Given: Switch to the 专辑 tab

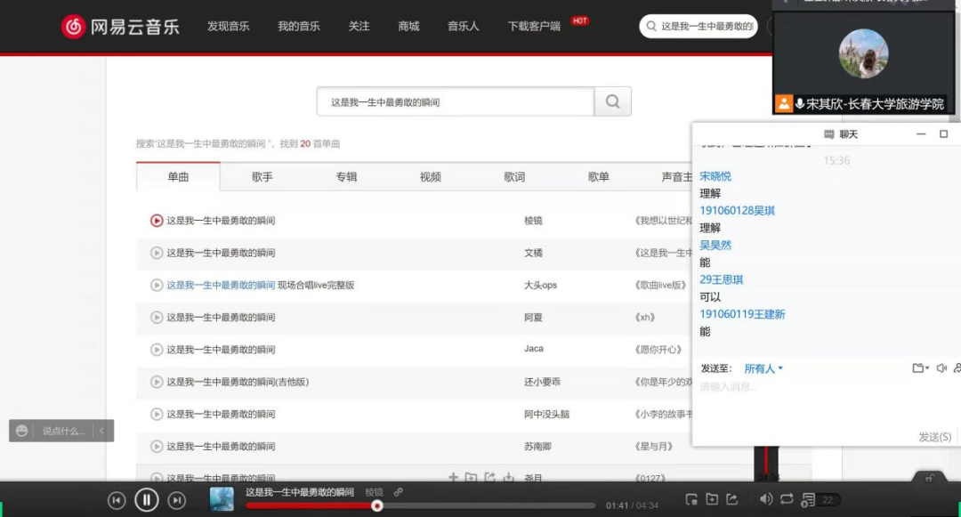Looking at the screenshot, I should [346, 177].
